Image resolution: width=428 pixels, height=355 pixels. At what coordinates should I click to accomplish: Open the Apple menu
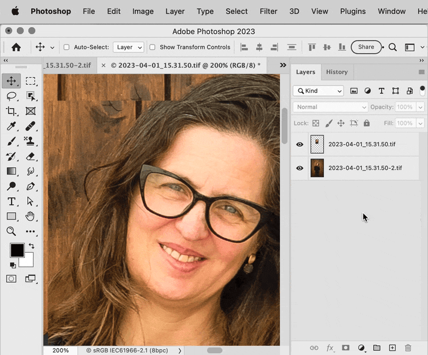15,11
